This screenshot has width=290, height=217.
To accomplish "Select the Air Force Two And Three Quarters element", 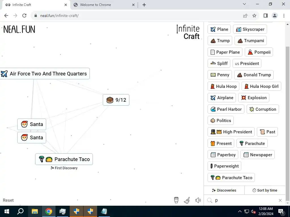I will [45, 74].
